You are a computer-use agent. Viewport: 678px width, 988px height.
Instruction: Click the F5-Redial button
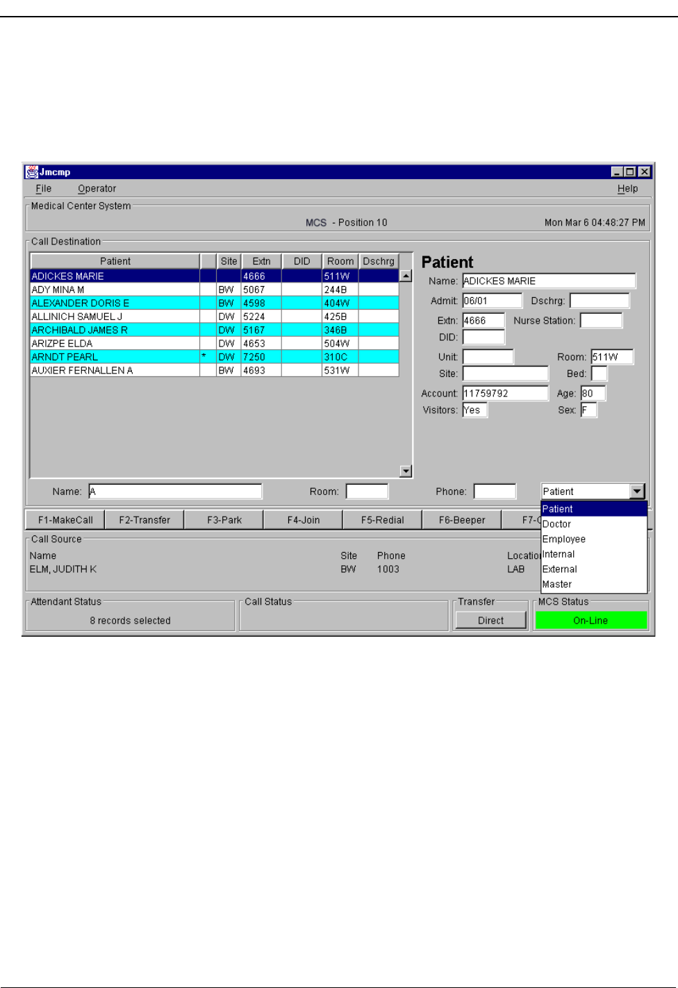click(x=382, y=520)
